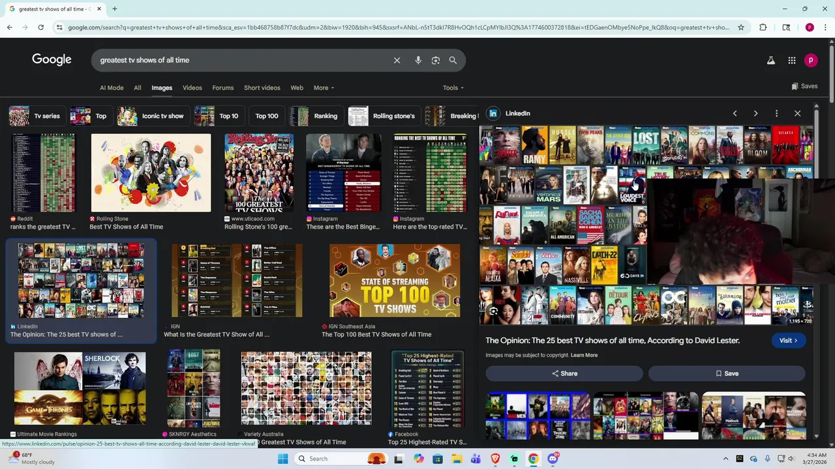Expand the More search categories dropdown
Viewport: 835px width, 469px height.
(324, 87)
